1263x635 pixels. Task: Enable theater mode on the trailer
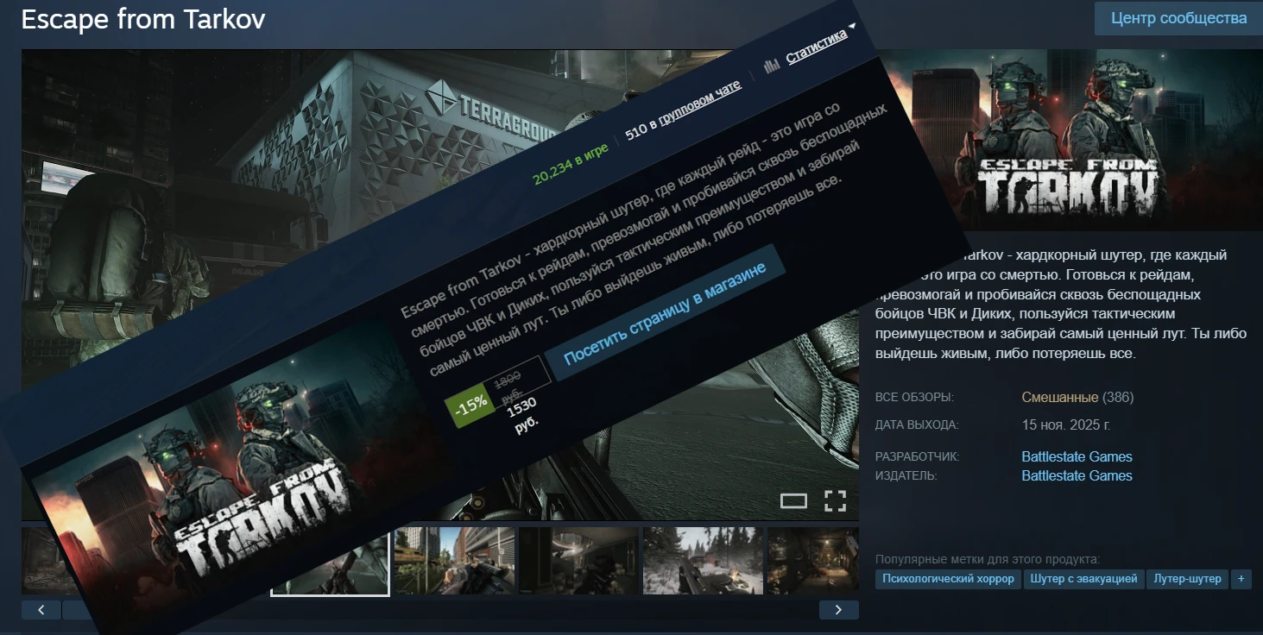793,500
